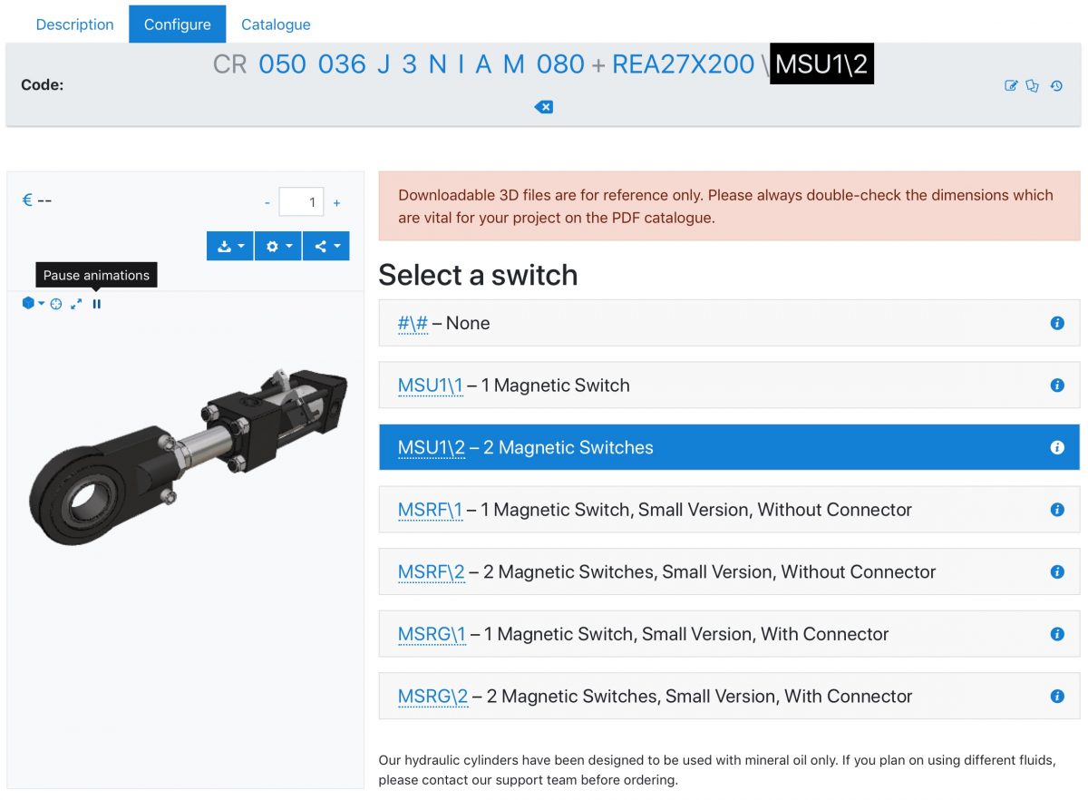Click the highlighted MSU1\2 code segment
This screenshot has width=1088, height=800.
[822, 64]
